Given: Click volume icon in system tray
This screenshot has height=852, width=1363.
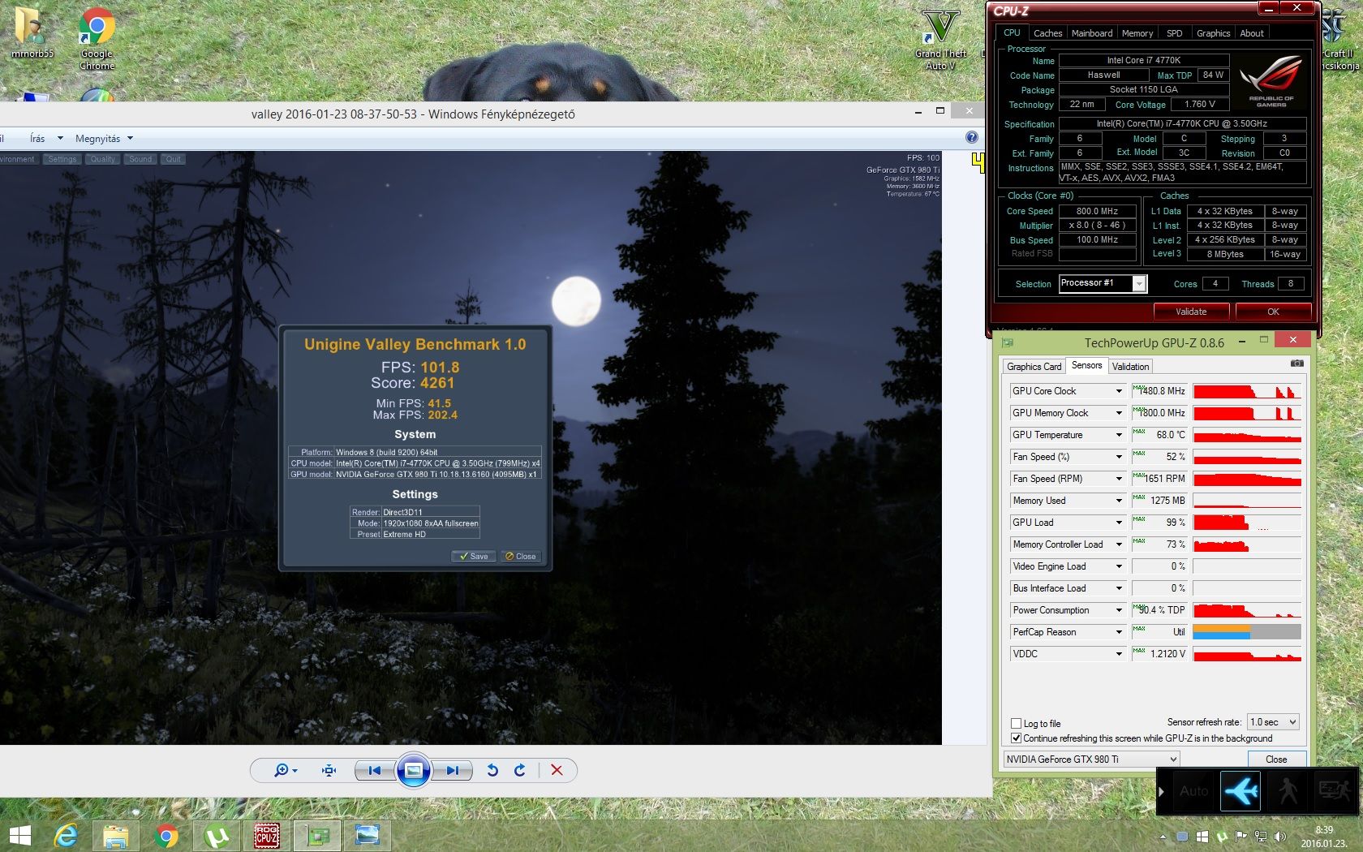Looking at the screenshot, I should [1280, 837].
